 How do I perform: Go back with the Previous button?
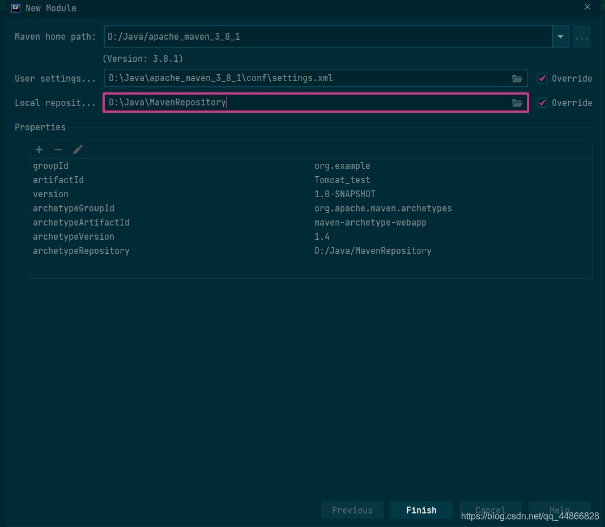click(352, 510)
